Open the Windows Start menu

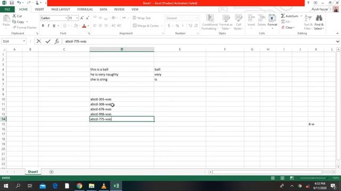click(6, 186)
